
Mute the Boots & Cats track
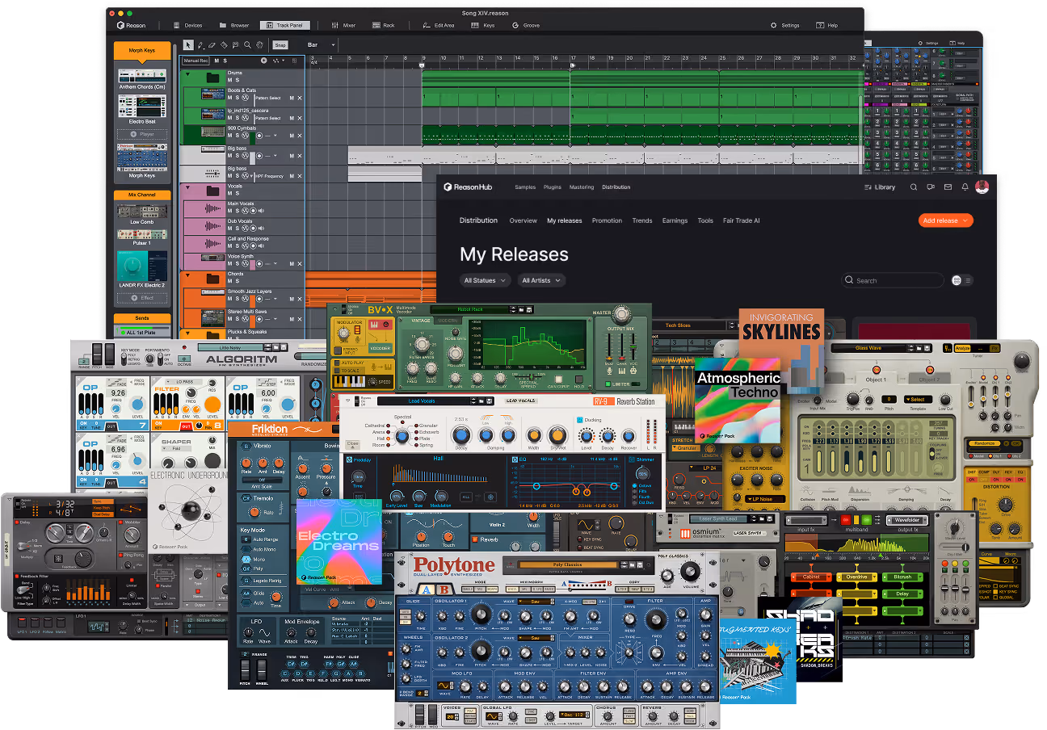pos(229,98)
